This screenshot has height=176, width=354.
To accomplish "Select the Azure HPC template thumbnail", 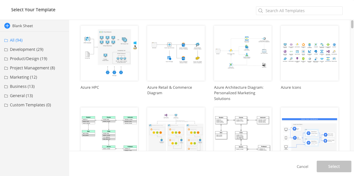I will coord(109,53).
